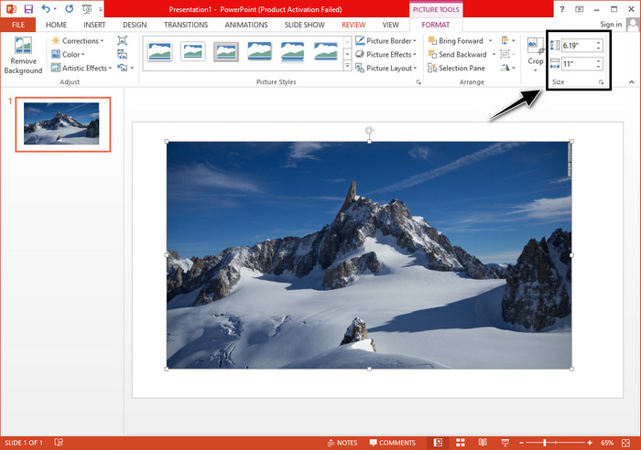
Task: Adjust the zoom slider in status bar
Action: click(545, 443)
